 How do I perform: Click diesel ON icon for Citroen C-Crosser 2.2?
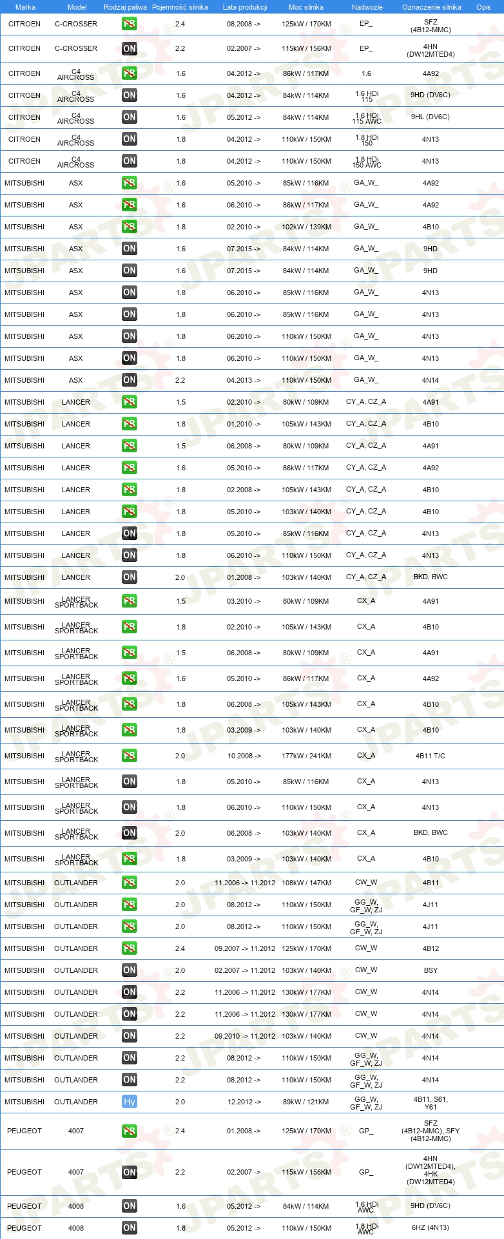[x=129, y=48]
